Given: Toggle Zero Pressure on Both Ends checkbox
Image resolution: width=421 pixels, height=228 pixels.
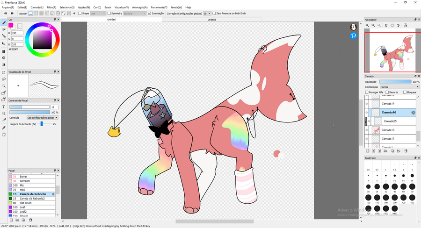Looking at the screenshot, I should [214, 14].
